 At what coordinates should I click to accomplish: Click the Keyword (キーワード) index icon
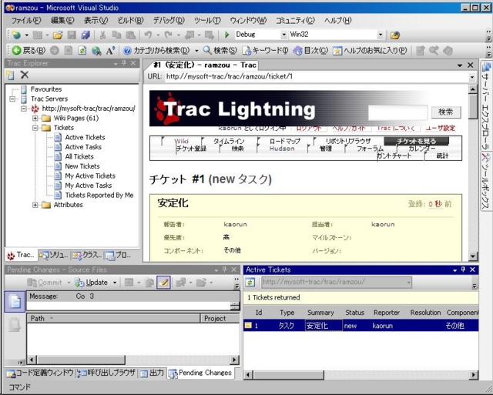(246, 51)
